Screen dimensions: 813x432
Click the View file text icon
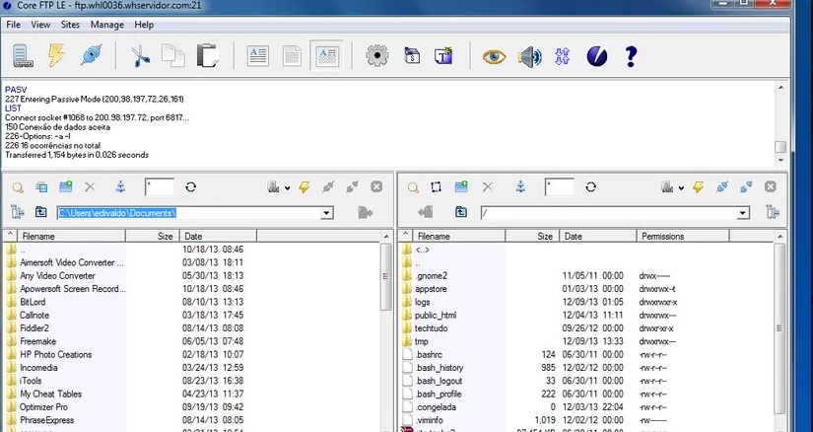[x=257, y=55]
